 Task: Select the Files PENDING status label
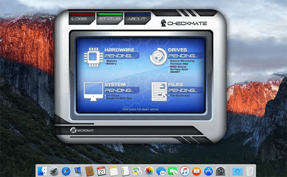(186, 90)
